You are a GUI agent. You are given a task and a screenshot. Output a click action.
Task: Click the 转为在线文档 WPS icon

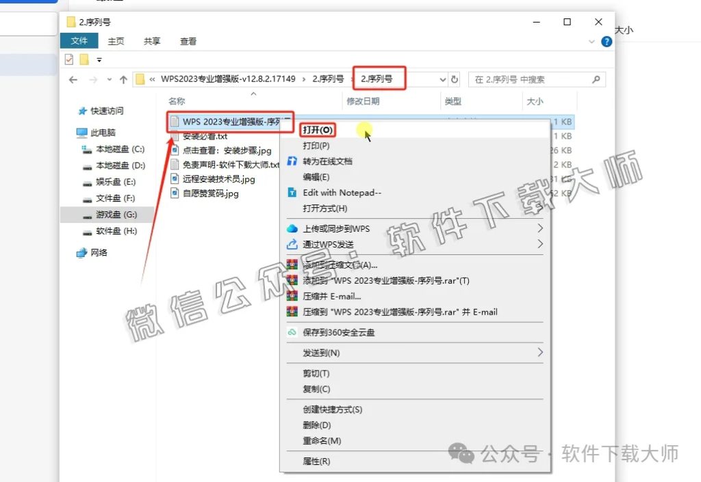[293, 160]
